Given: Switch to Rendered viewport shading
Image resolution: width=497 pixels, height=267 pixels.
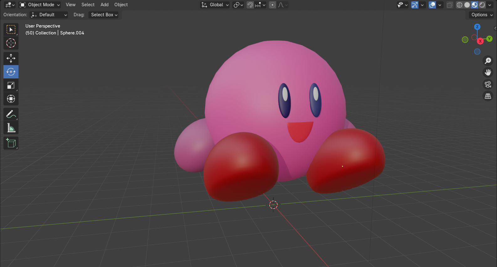Looking at the screenshot, I should click(482, 5).
